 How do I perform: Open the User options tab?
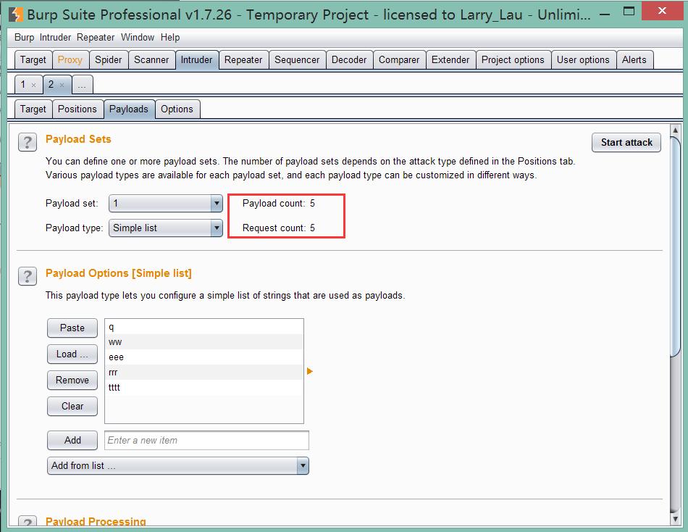click(583, 59)
